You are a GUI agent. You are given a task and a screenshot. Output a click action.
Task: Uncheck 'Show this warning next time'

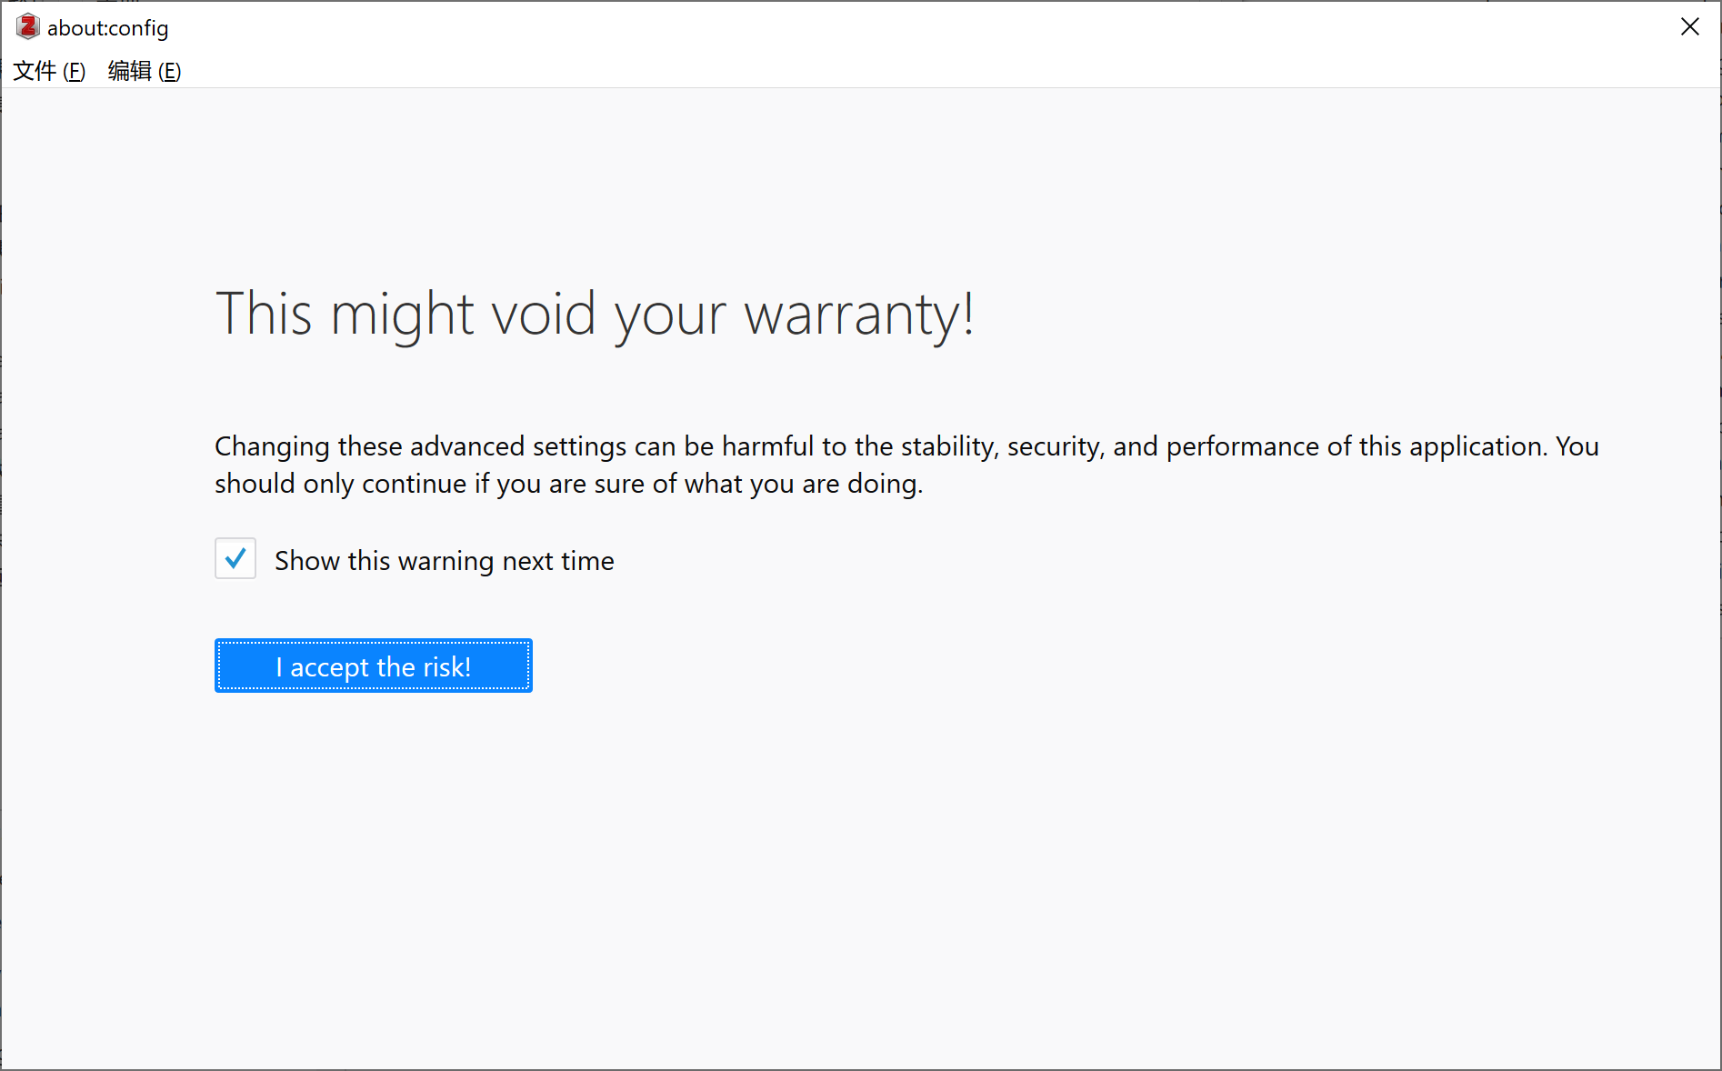[x=235, y=558]
